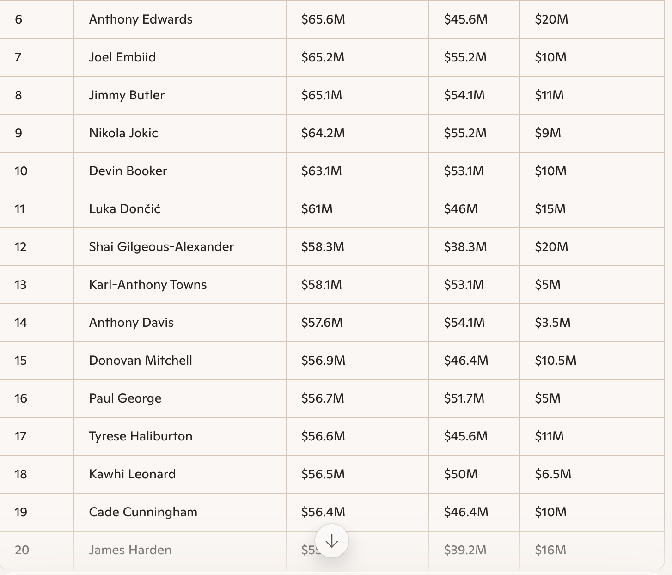
Task: Select Luka Dončić's $61M cell
Action: (317, 209)
